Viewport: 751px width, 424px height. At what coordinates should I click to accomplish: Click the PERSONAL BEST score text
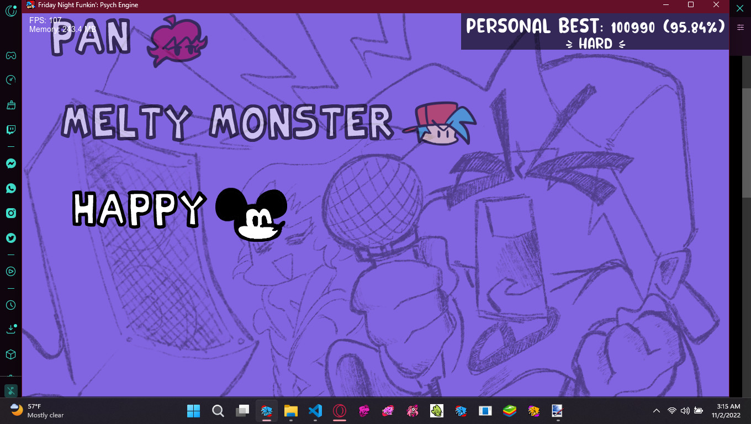pos(595,26)
